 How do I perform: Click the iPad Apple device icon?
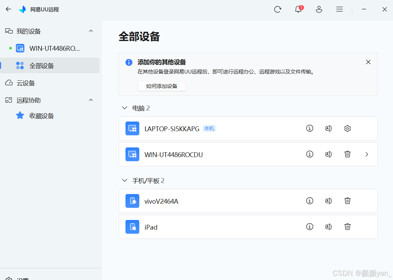[132, 227]
